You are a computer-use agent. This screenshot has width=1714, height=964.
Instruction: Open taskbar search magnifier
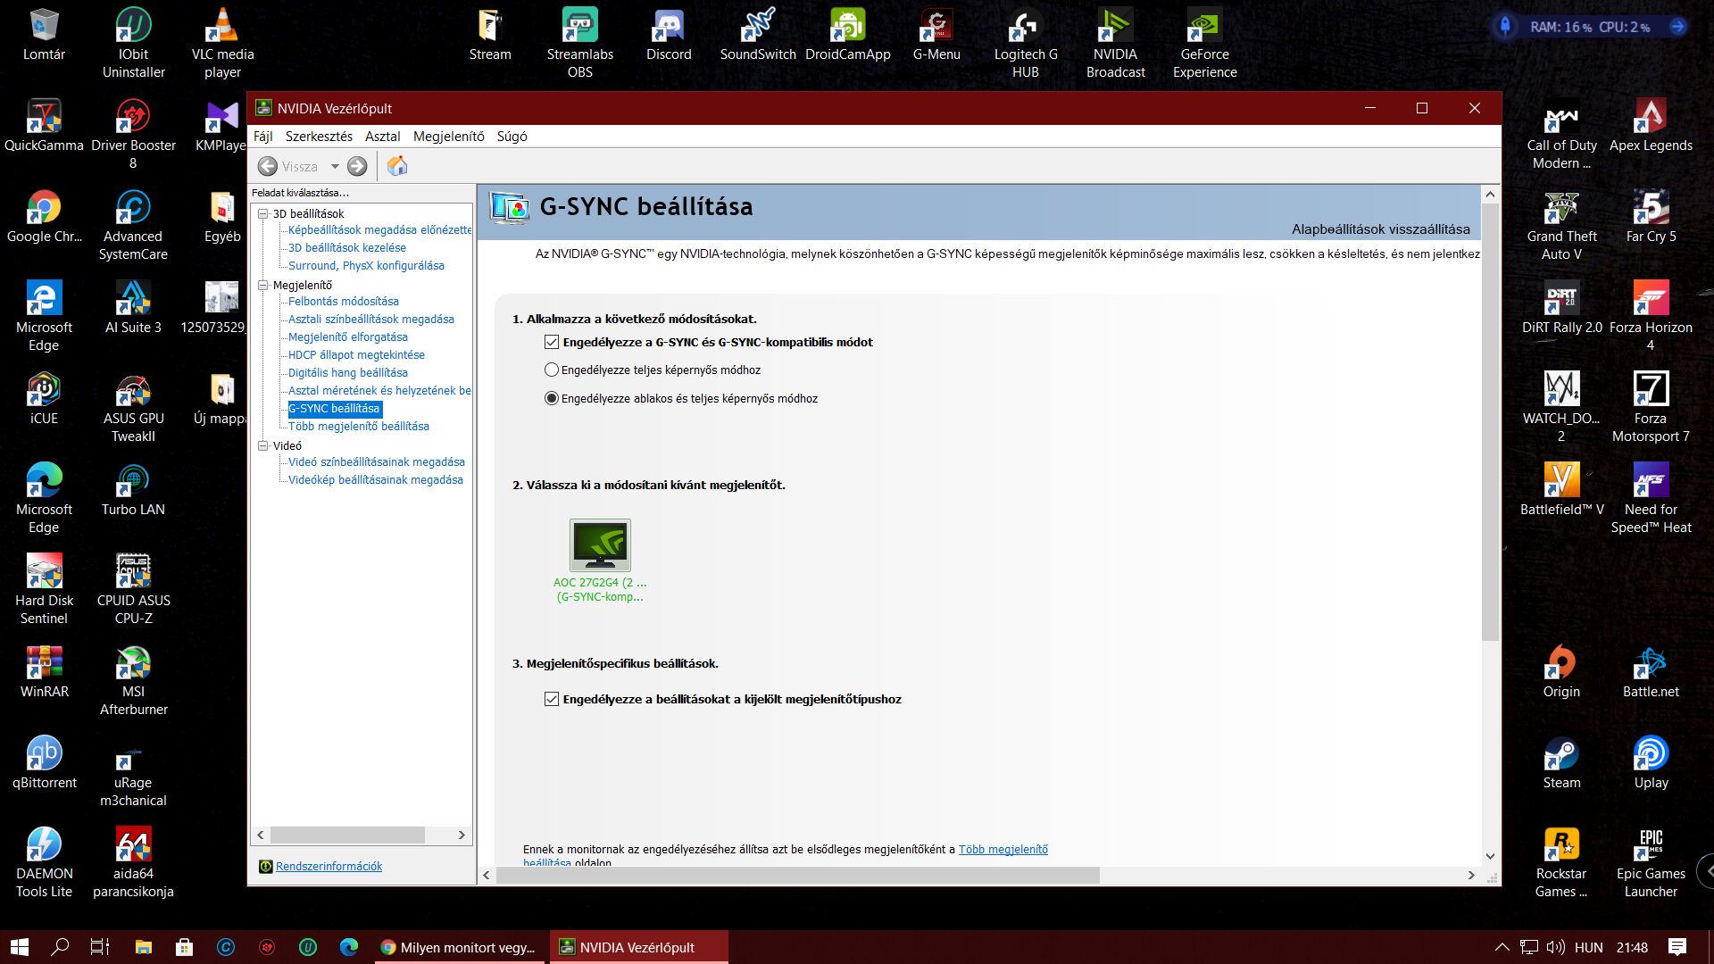point(60,947)
